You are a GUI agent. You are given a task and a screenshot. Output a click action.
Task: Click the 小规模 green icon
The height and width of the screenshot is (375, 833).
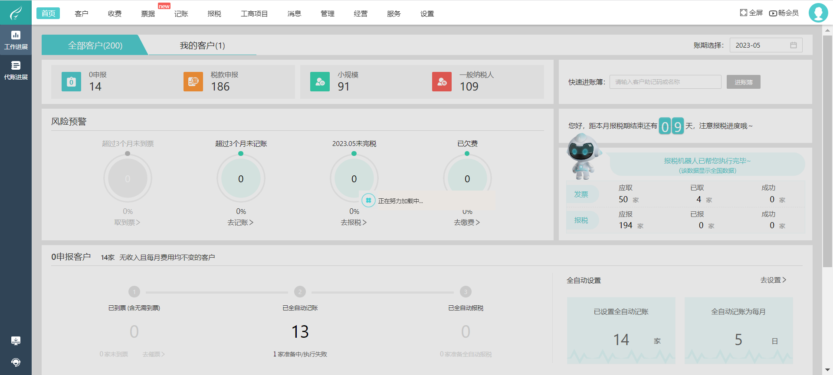(x=320, y=81)
